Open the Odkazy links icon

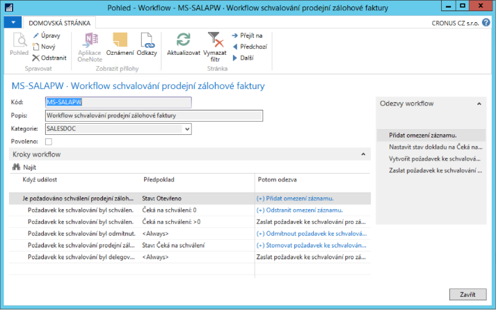(147, 40)
